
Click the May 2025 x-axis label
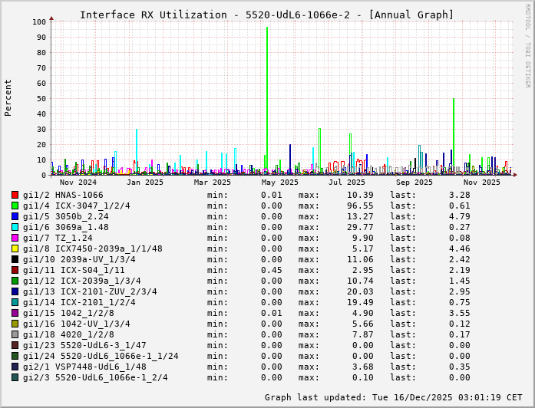click(x=280, y=183)
